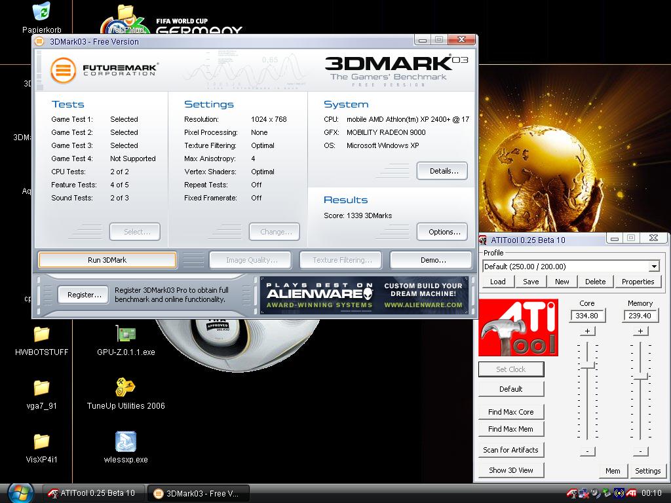Click Properties button in ATITool
Viewport: 671px width, 503px height.
click(638, 282)
